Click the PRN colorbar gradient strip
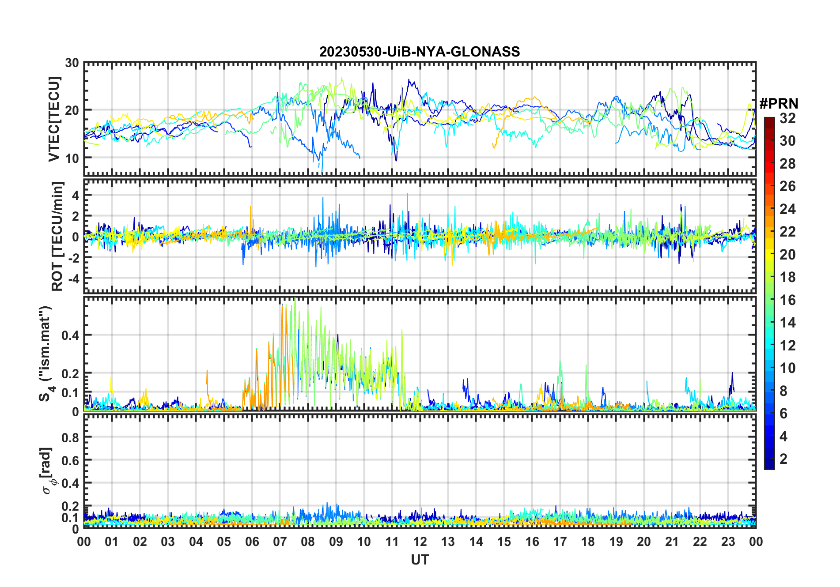The height and width of the screenshot is (587, 840). (769, 293)
